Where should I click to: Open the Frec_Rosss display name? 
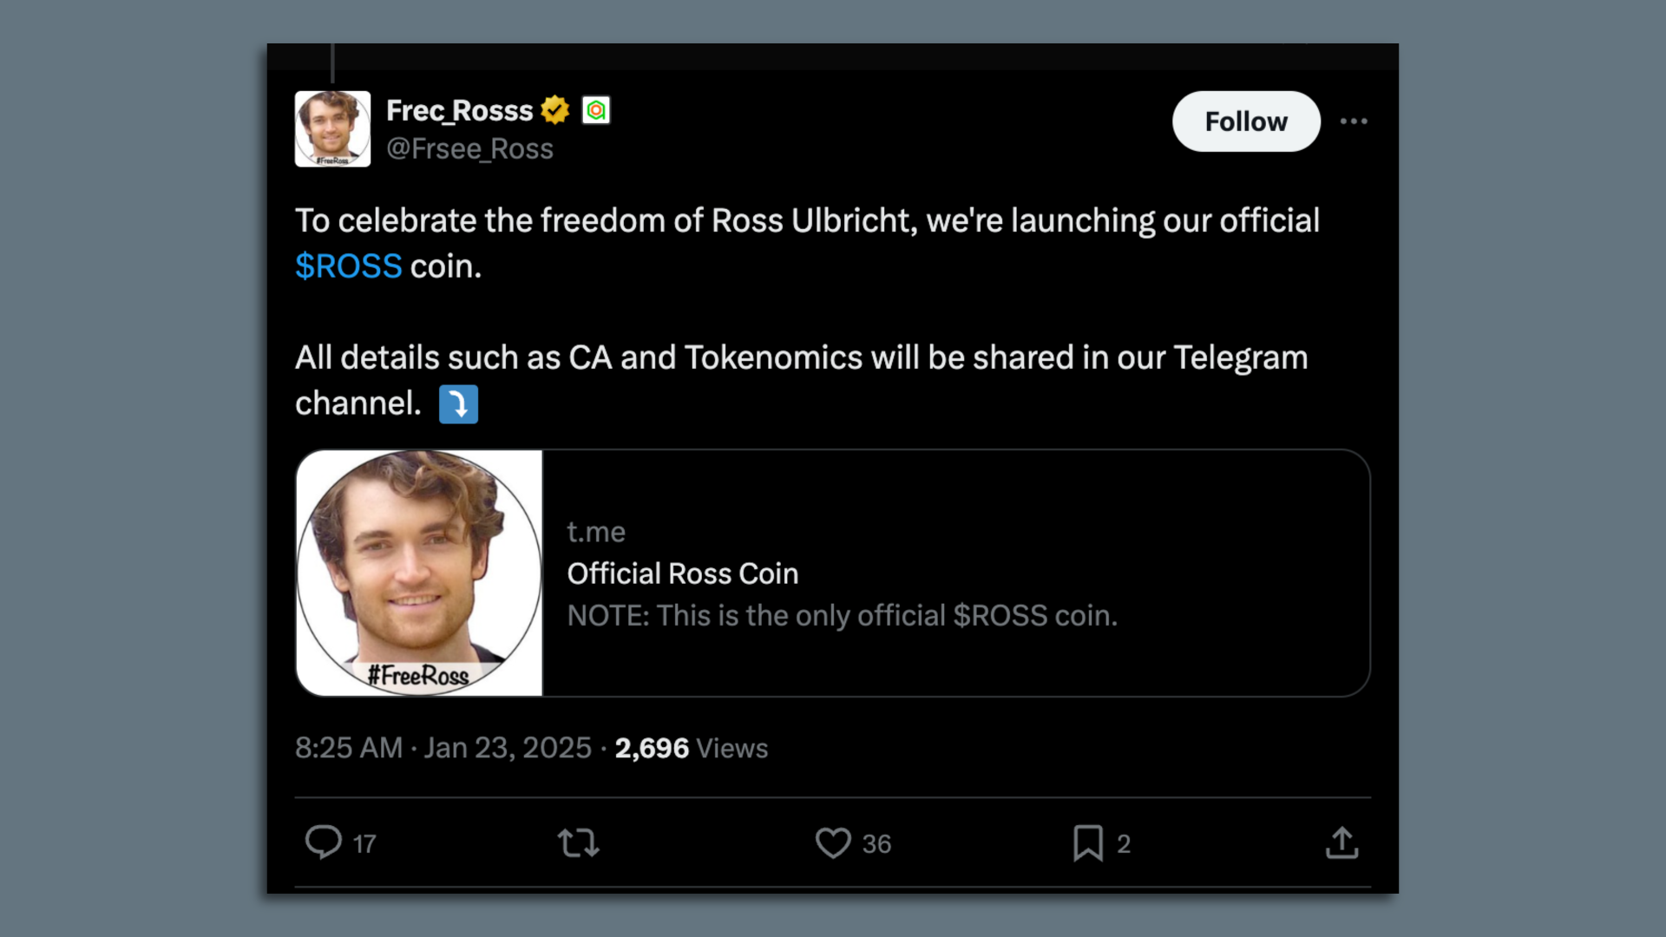click(458, 110)
